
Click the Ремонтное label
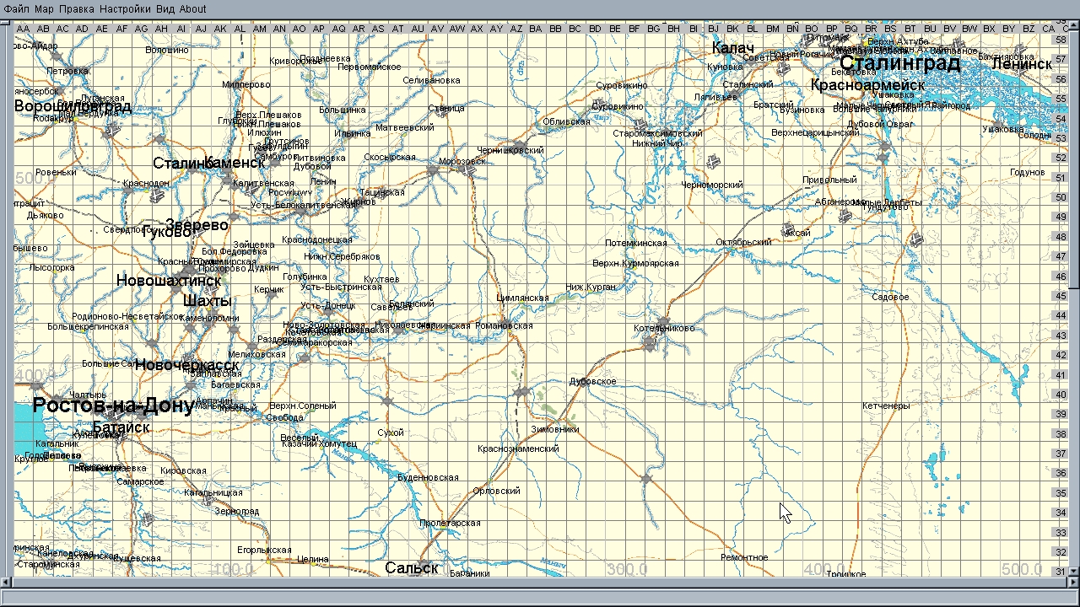(x=744, y=558)
